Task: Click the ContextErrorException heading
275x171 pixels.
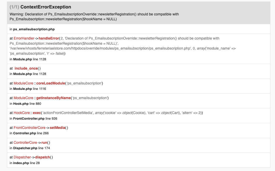Action: 46,7
